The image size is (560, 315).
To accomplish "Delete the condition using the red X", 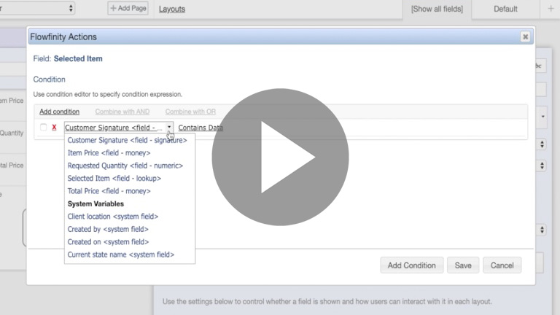I will pyautogui.click(x=54, y=128).
